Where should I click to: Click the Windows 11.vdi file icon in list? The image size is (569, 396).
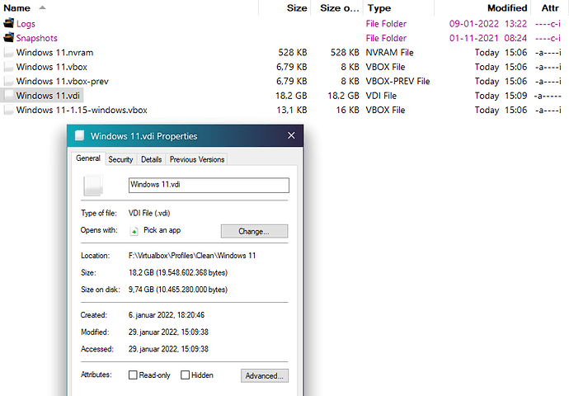9,96
